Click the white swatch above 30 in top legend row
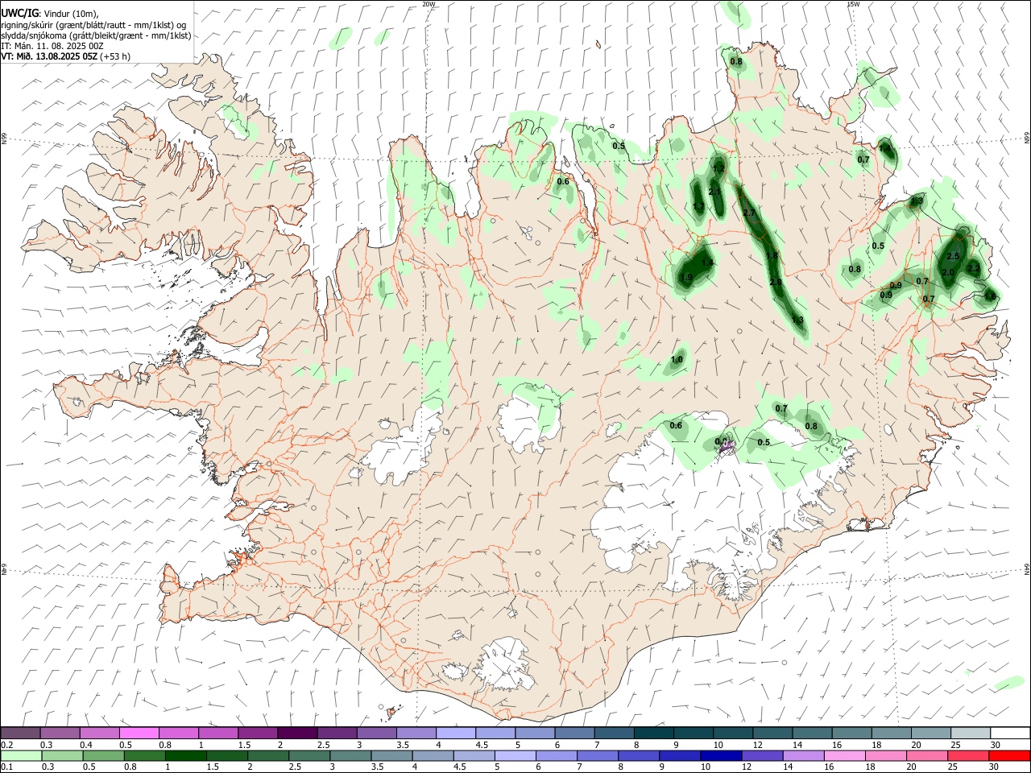Image resolution: width=1031 pixels, height=773 pixels. tap(1010, 733)
